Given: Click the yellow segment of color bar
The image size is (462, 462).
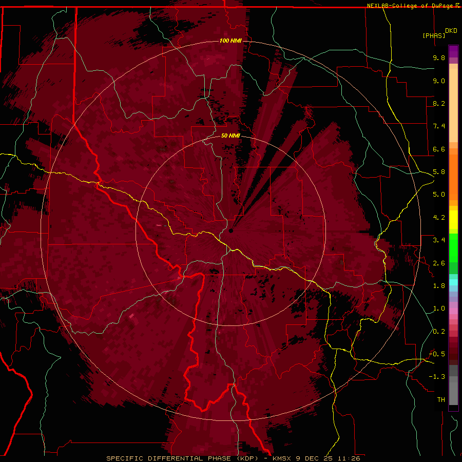Looking at the screenshot, I should (x=453, y=220).
